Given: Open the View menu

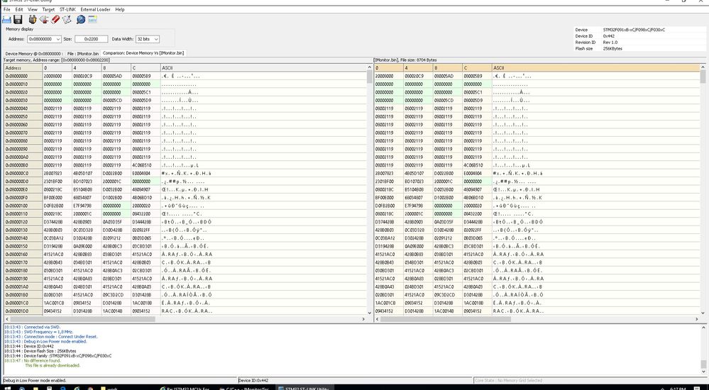Looking at the screenshot, I should [33, 9].
